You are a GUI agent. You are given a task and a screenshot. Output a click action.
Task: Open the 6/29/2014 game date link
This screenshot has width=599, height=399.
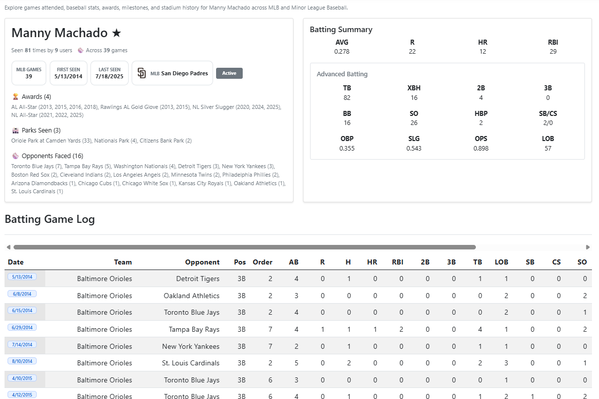point(22,327)
